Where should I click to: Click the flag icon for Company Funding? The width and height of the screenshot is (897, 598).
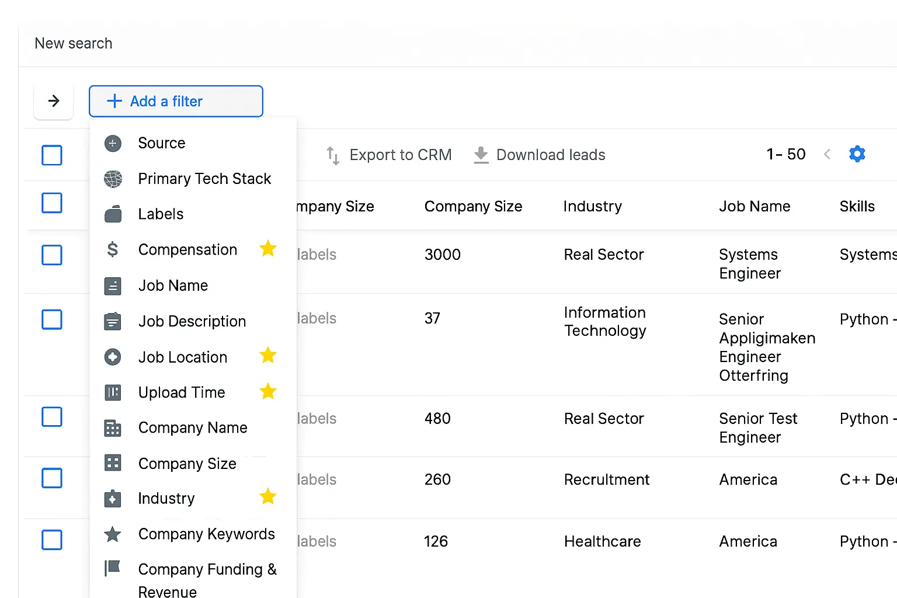pyautogui.click(x=112, y=568)
